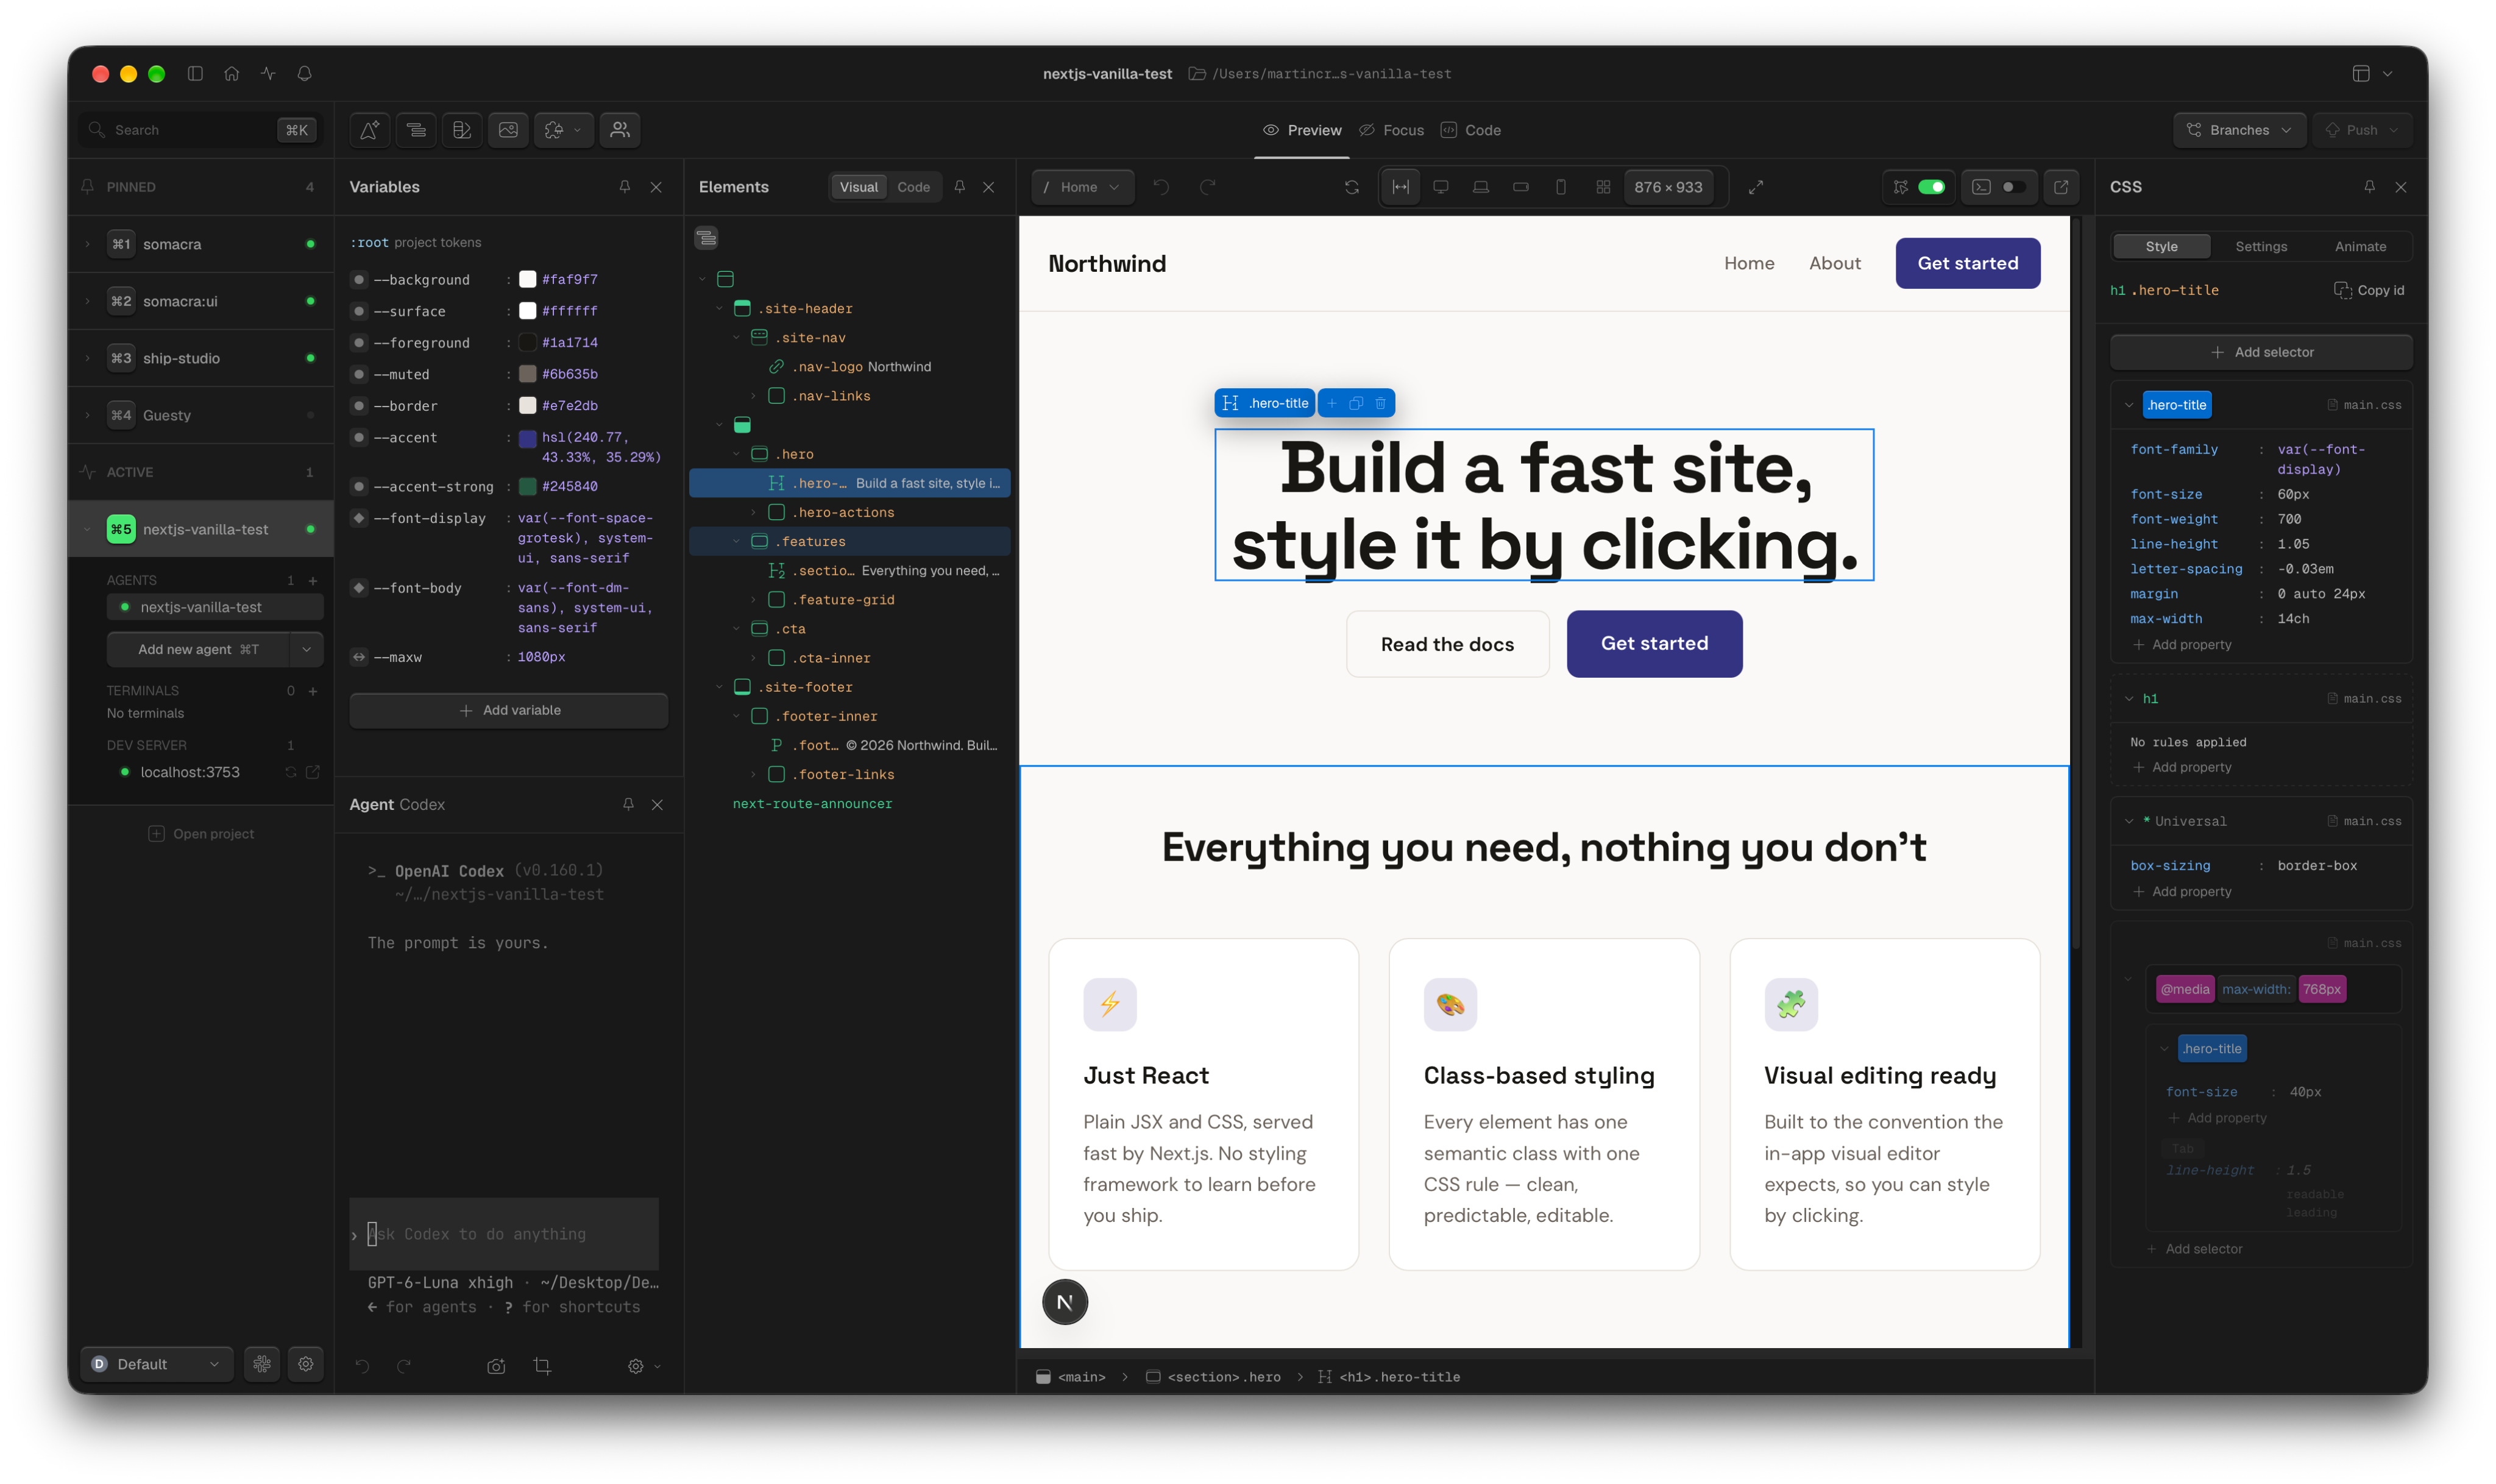Click undo arrow in preview toolbar

1160,187
